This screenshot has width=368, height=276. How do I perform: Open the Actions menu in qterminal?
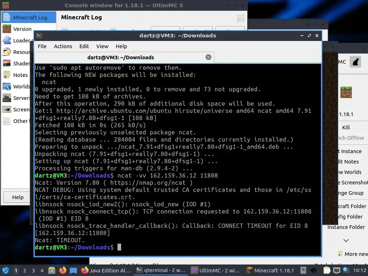[x=63, y=46]
